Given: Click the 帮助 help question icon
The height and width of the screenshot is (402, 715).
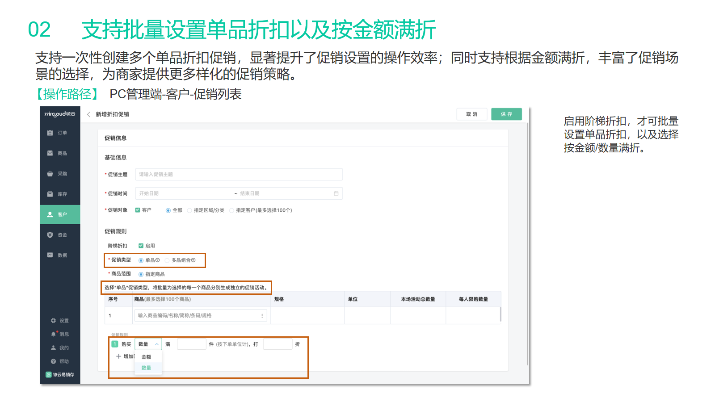Looking at the screenshot, I should [x=54, y=361].
